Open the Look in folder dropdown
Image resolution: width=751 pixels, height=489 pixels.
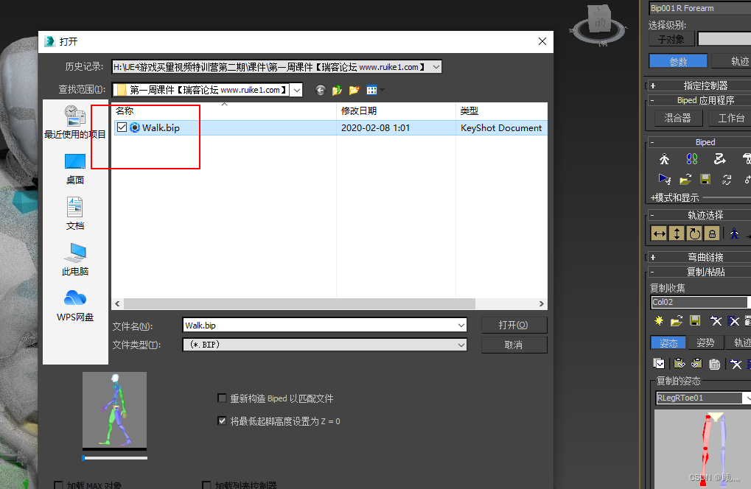click(297, 90)
